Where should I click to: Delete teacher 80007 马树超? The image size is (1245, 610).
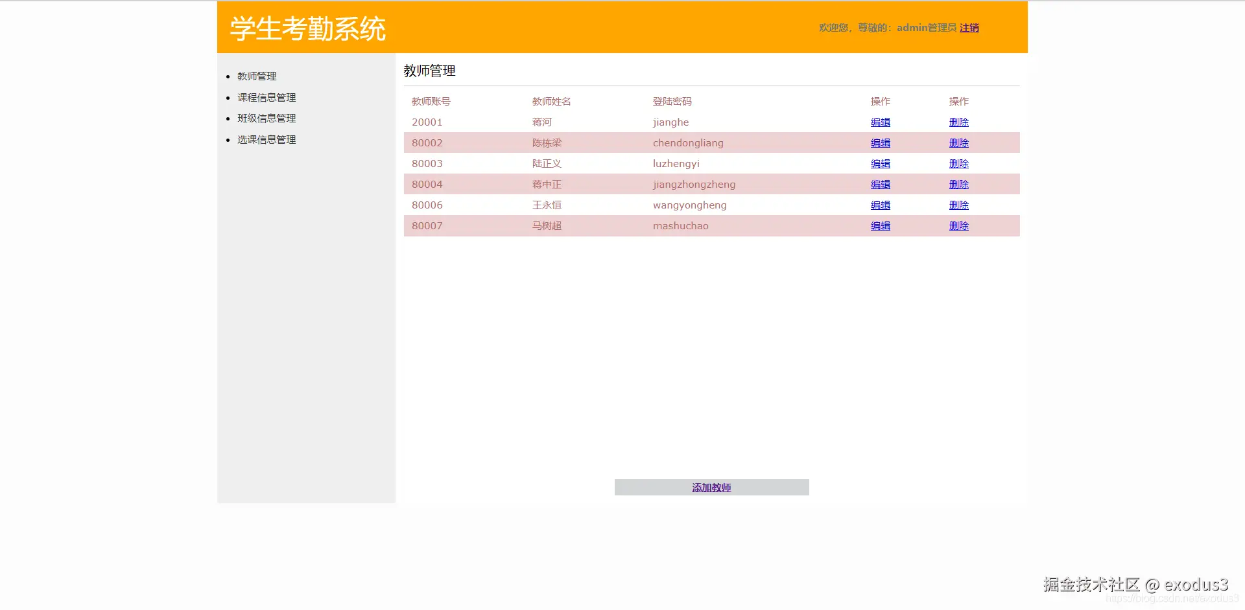959,226
